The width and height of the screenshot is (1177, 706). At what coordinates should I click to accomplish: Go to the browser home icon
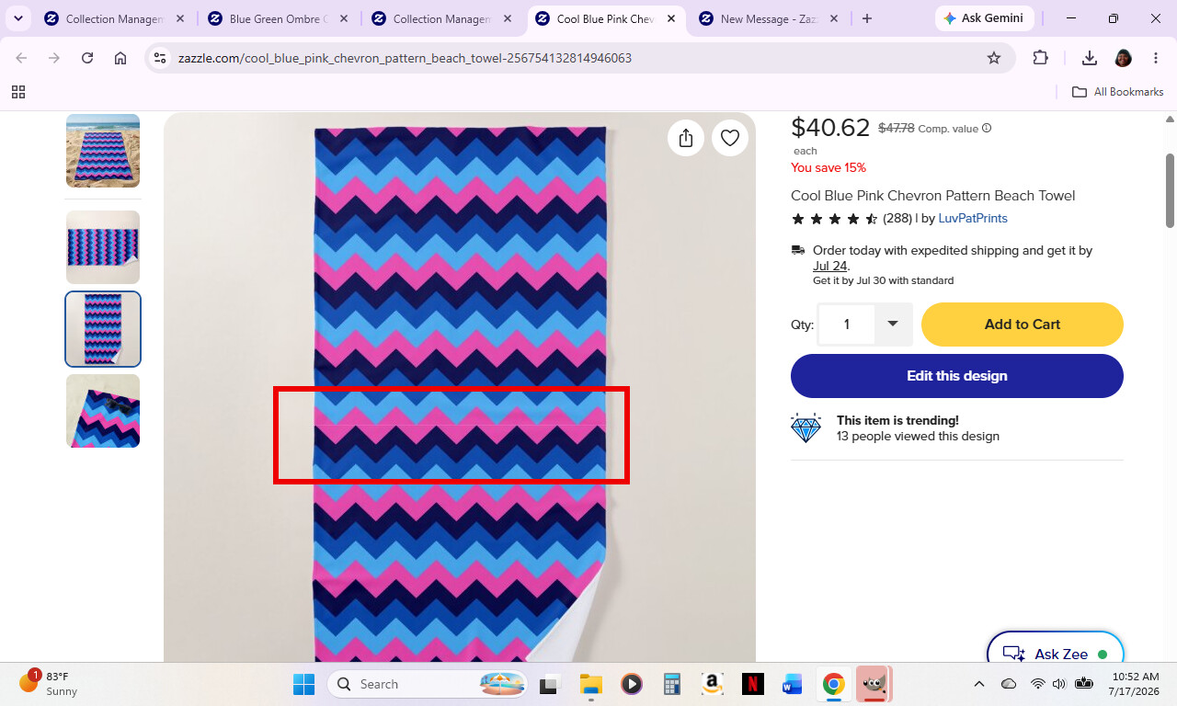click(120, 58)
